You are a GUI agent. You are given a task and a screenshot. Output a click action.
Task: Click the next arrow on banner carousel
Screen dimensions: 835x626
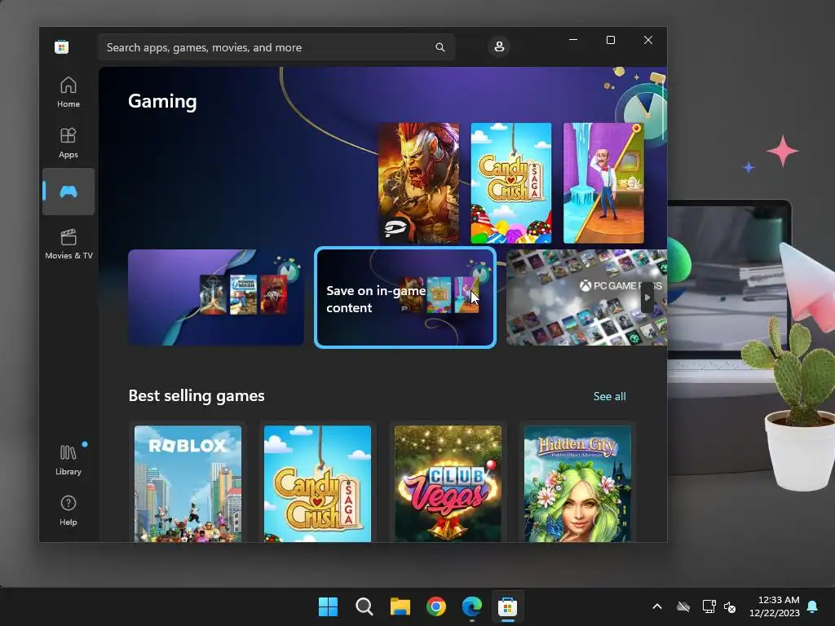click(647, 298)
